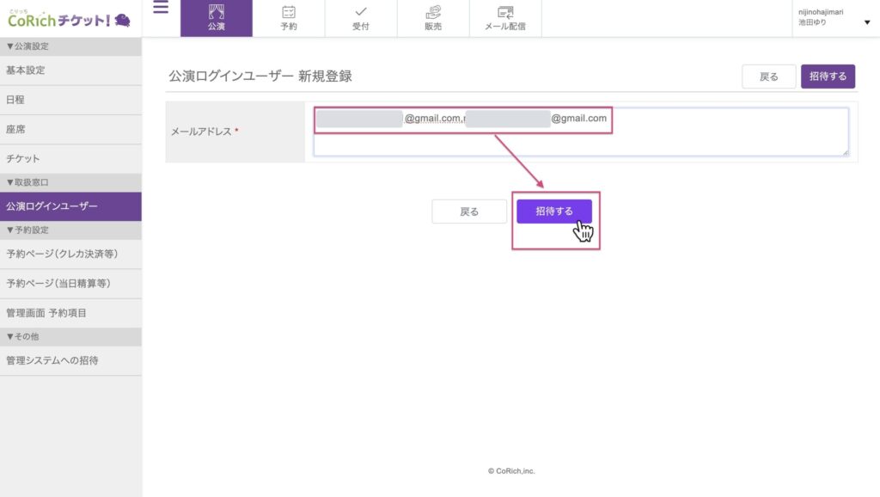Open the 販売 sales icon tab
Viewport: 880px width, 497px height.
433,18
